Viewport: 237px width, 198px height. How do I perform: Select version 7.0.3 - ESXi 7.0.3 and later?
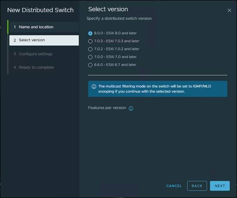point(90,41)
